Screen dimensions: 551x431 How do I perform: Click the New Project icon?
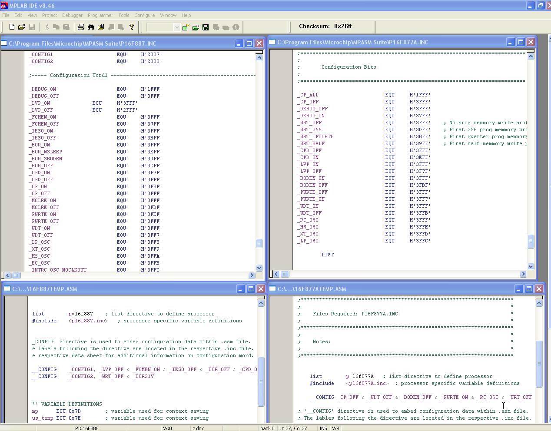click(x=186, y=27)
